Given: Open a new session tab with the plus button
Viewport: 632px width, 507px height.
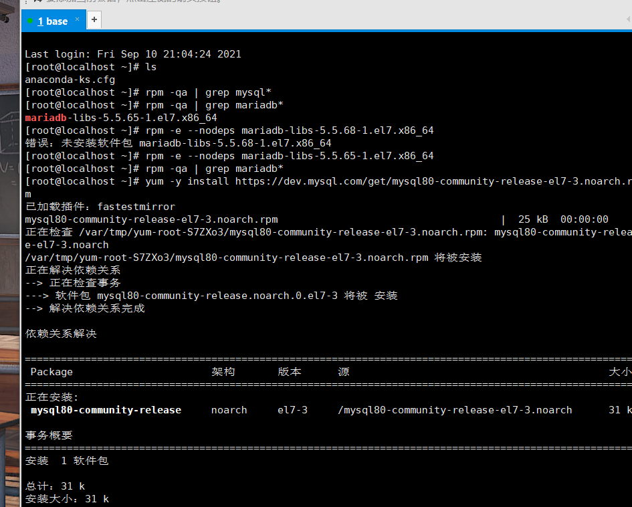Looking at the screenshot, I should (94, 19).
